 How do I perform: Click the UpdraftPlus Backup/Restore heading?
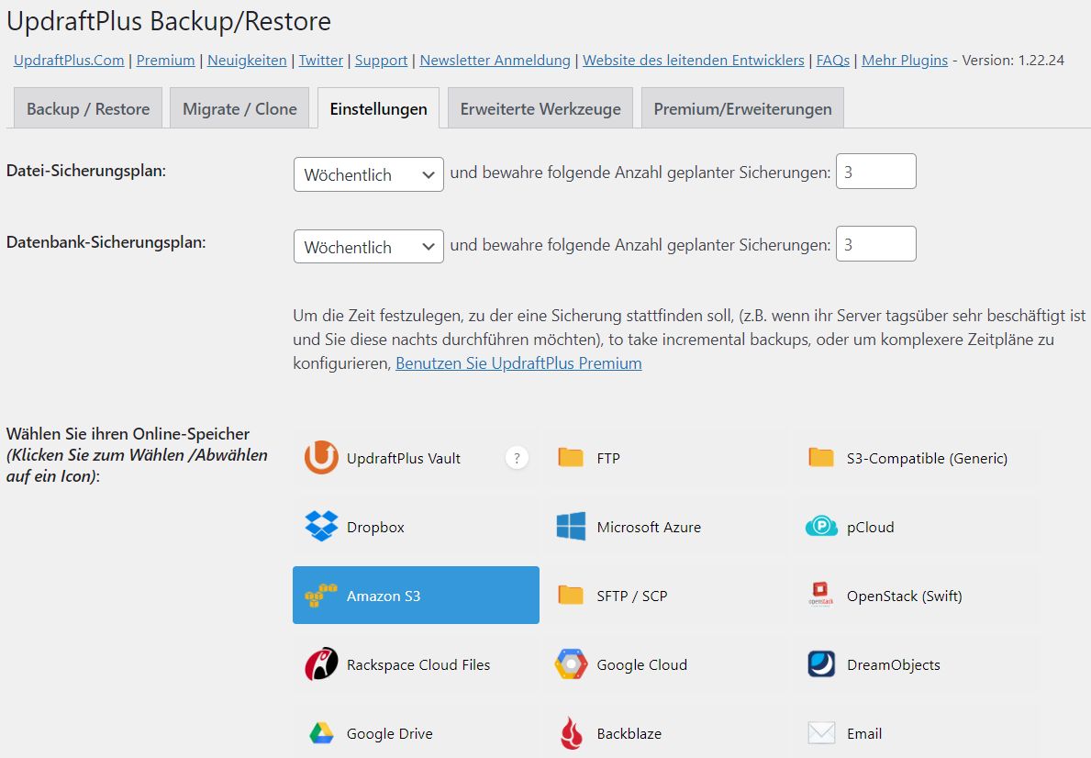(x=169, y=22)
